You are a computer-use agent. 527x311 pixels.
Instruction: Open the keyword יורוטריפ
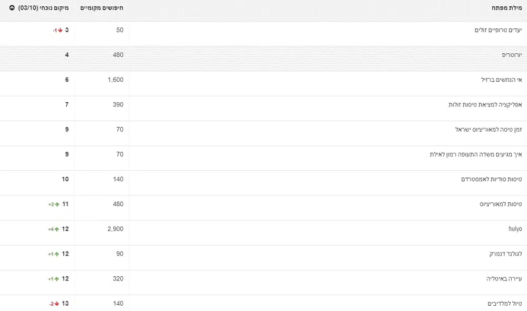coord(512,55)
